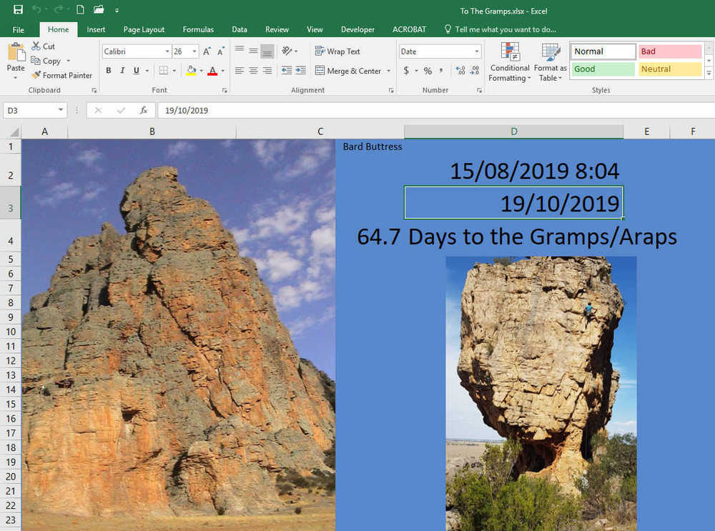Expand the Date number format dropdown
This screenshot has width=715, height=531.
coord(477,51)
